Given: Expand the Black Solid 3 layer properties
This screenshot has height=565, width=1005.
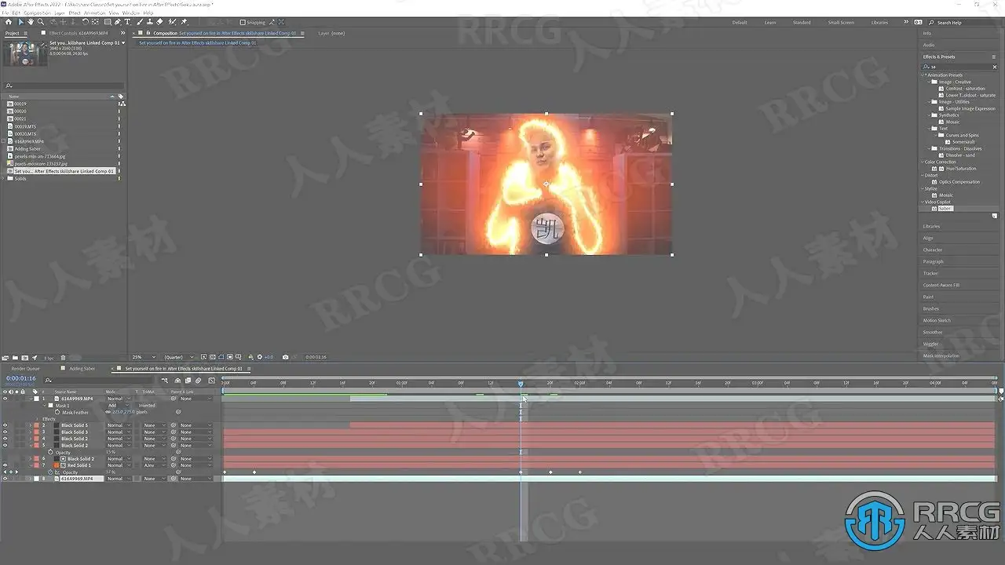Looking at the screenshot, I should pyautogui.click(x=30, y=432).
